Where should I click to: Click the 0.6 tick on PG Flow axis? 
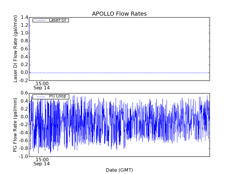tap(24, 93)
